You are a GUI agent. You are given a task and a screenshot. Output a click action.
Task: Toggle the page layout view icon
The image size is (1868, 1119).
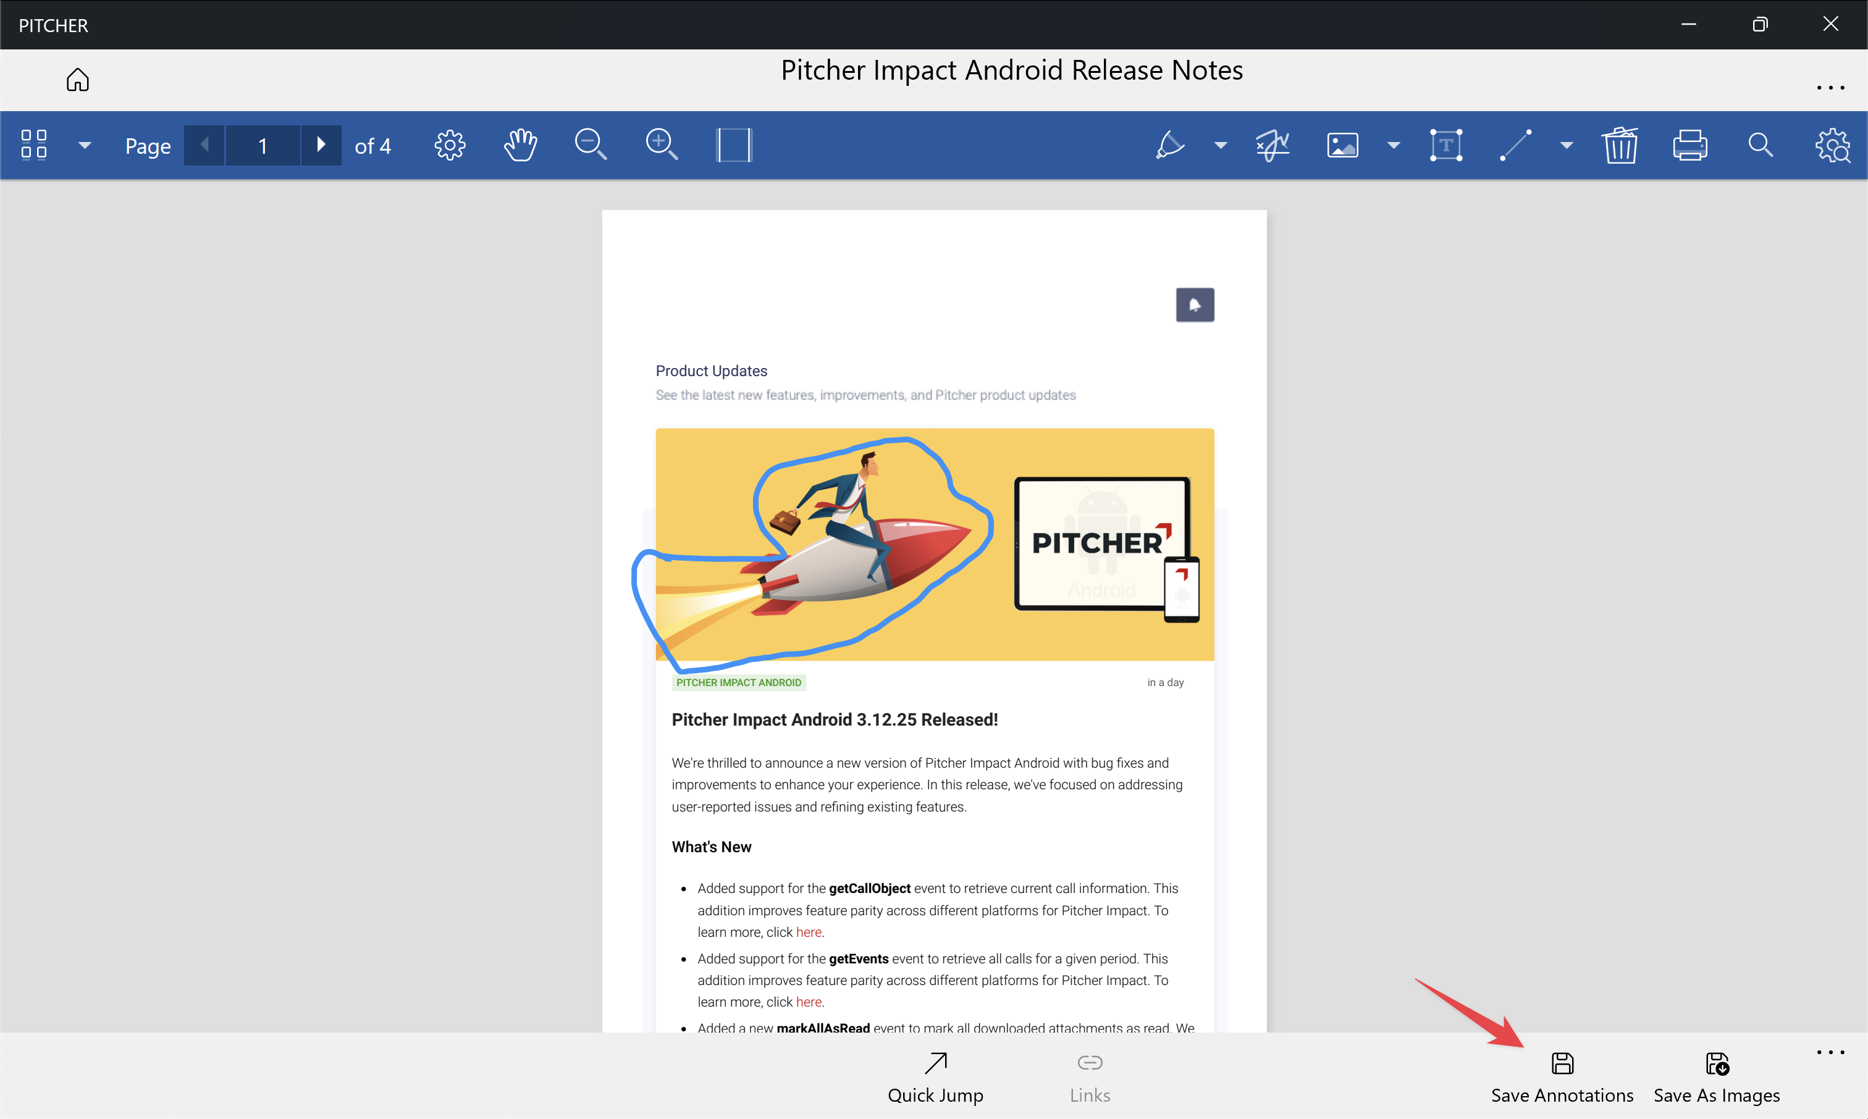pyautogui.click(x=734, y=145)
